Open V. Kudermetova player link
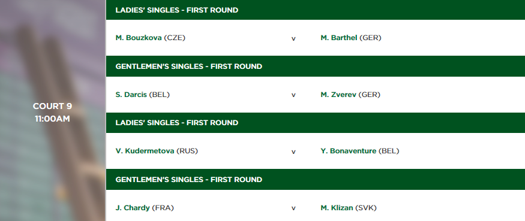 (145, 151)
